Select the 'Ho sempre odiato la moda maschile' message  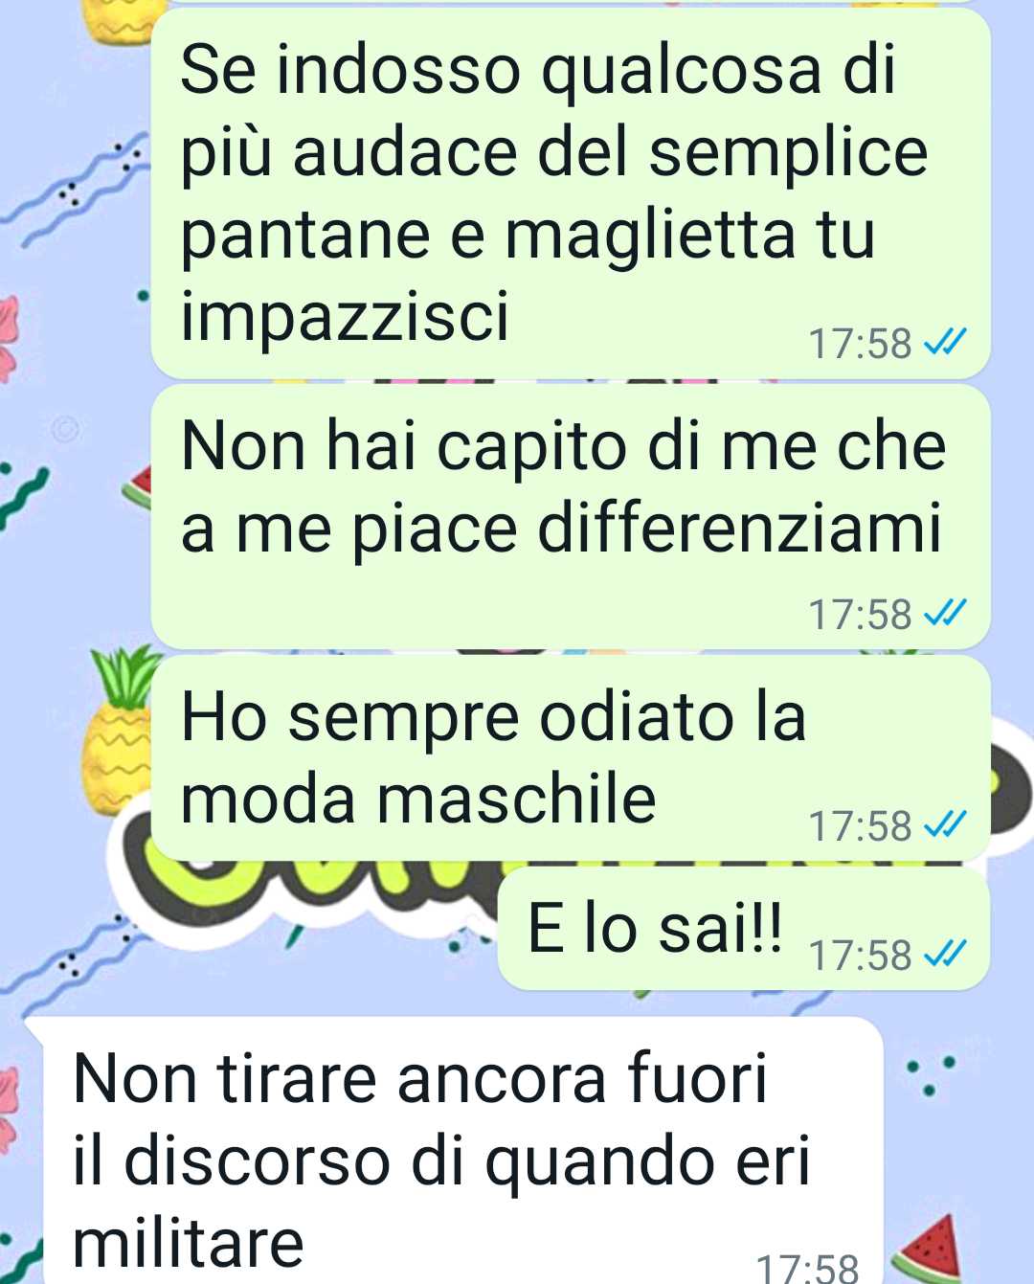(571, 758)
